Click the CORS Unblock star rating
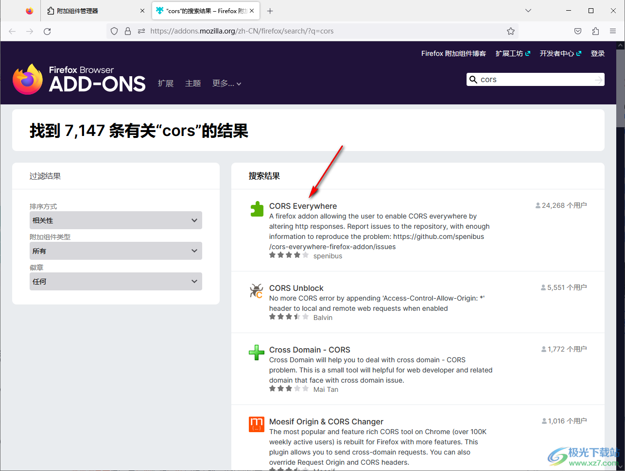 [289, 317]
